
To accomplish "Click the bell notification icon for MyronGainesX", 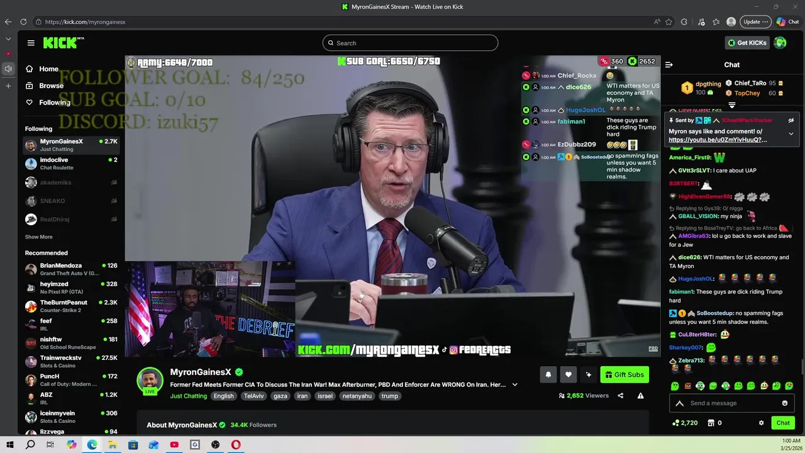I will tap(548, 374).
